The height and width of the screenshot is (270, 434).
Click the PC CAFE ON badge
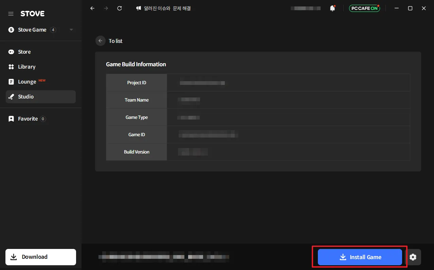pyautogui.click(x=364, y=8)
